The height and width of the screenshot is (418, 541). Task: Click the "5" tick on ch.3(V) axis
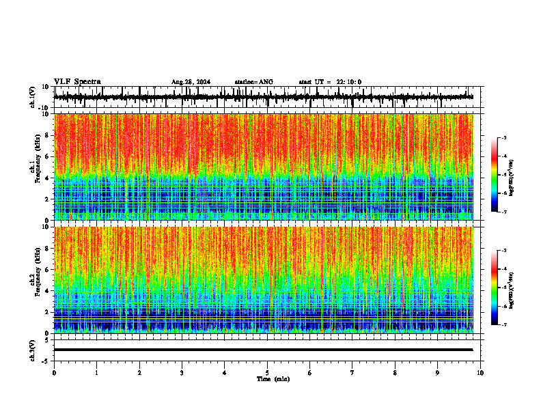point(47,340)
